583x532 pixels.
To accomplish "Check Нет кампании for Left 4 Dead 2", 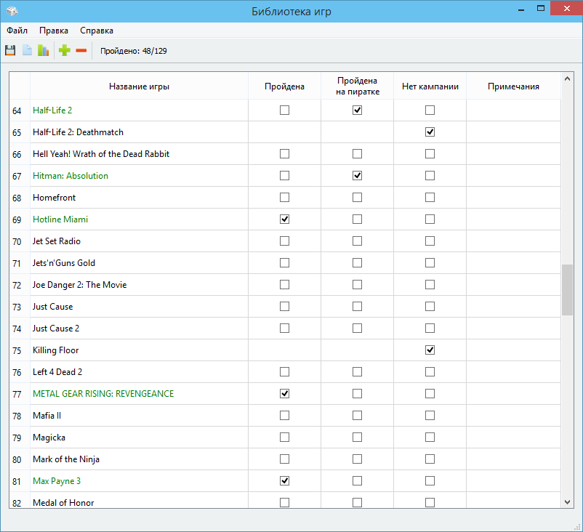I will point(430,372).
